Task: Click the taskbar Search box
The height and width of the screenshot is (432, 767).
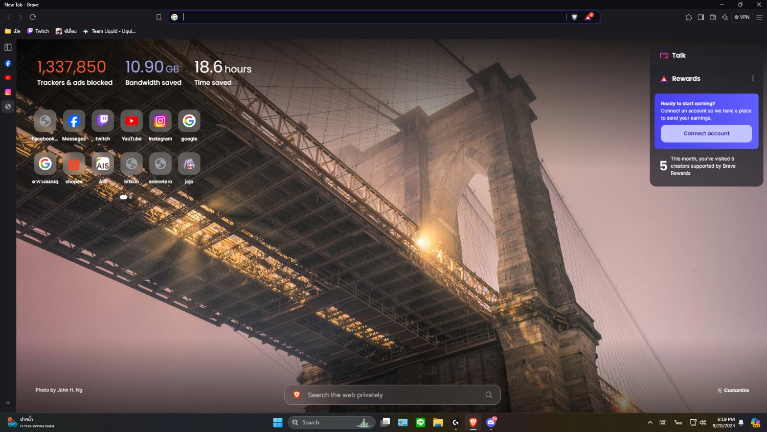Action: 332,422
